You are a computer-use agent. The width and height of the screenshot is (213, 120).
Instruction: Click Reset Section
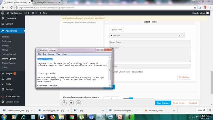pos(179,103)
